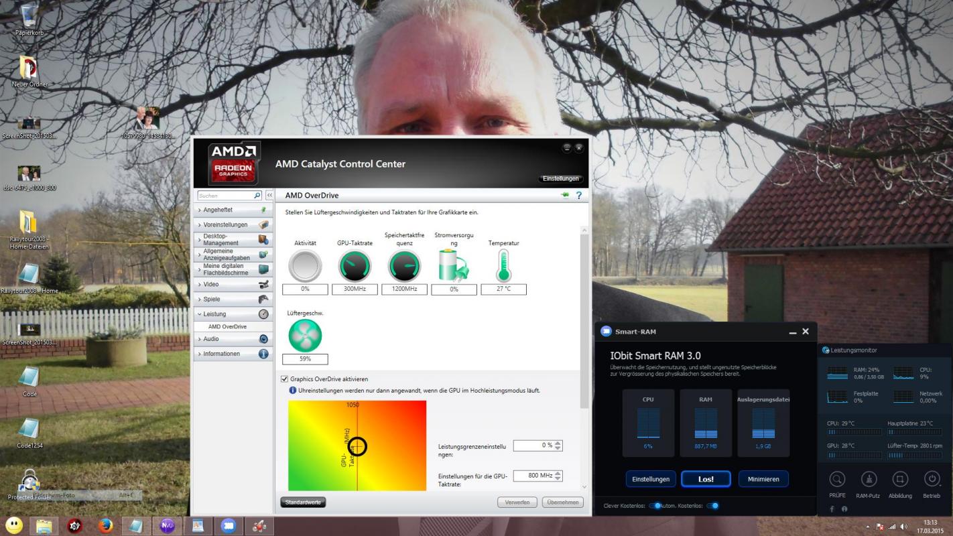The image size is (953, 536).
Task: Click the RAM-Putz broom icon
Action: click(x=869, y=479)
